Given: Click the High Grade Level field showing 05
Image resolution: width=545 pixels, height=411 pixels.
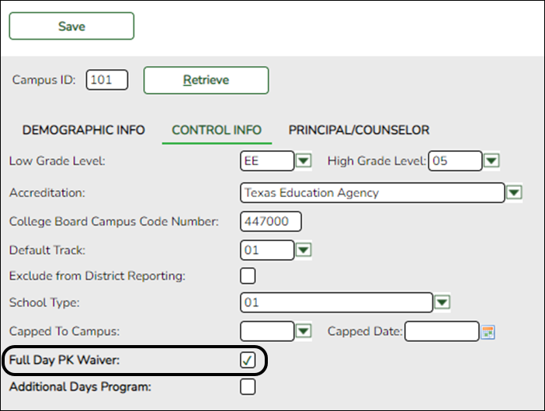Looking at the screenshot, I should 455,161.
